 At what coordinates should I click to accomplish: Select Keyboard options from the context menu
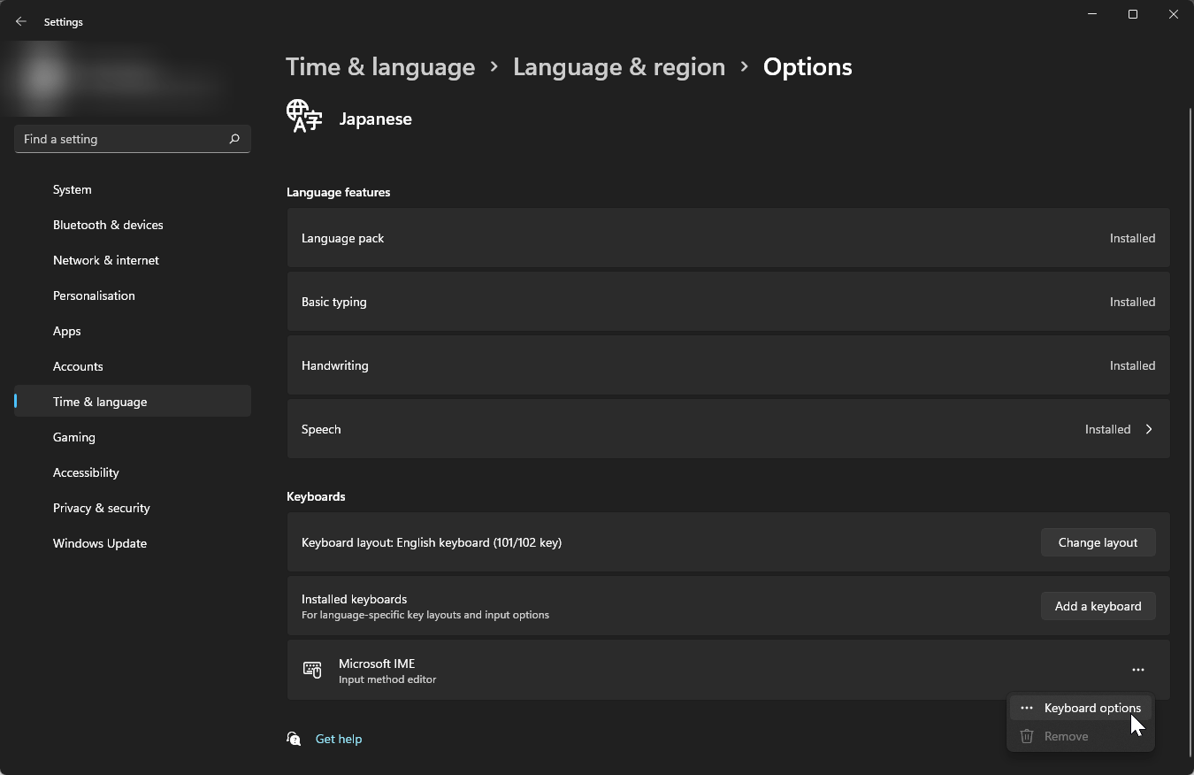point(1092,708)
